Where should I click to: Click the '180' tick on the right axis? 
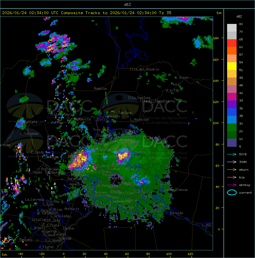tap(216, 38)
